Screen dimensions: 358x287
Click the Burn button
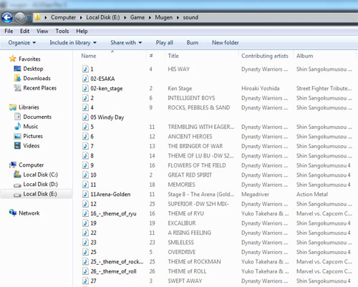click(x=193, y=43)
